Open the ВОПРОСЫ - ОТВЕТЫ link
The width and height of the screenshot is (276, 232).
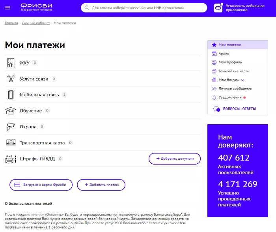click(x=239, y=109)
